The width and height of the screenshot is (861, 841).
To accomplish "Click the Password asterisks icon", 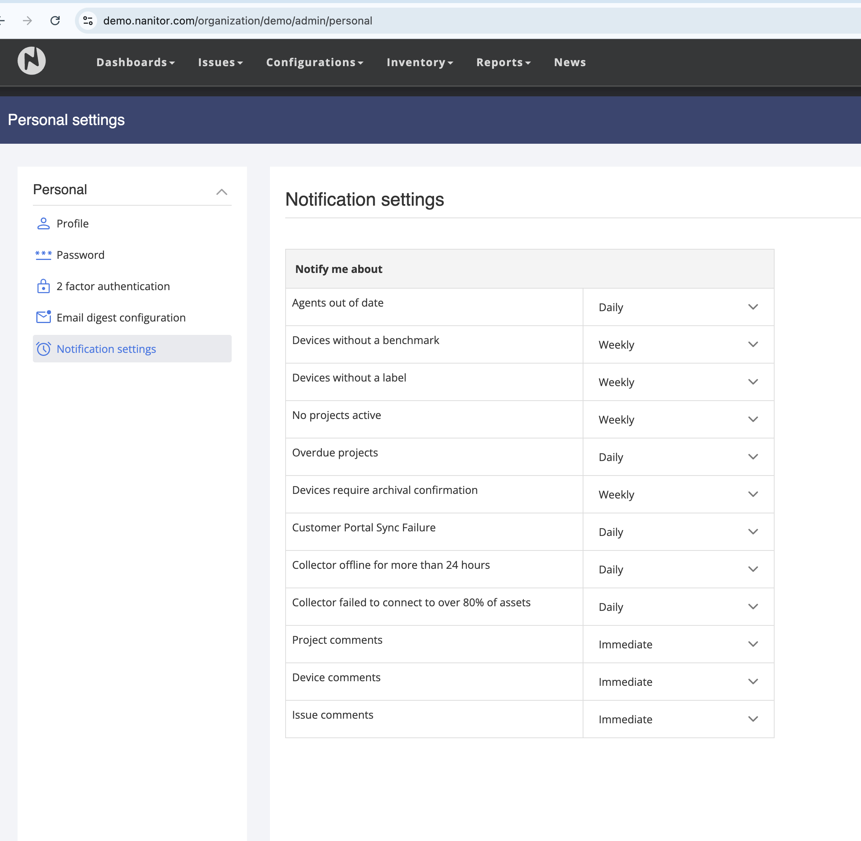I will coord(43,255).
